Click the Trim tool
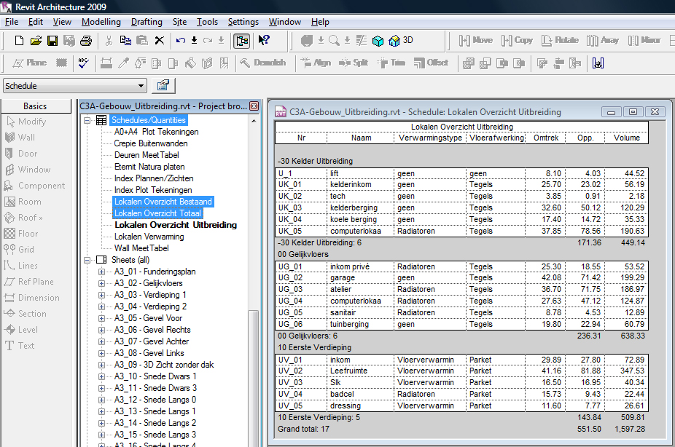The height and width of the screenshot is (447, 675). (391, 63)
